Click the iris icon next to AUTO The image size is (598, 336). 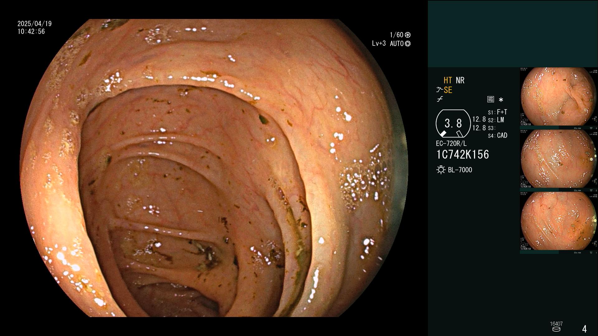pos(408,44)
